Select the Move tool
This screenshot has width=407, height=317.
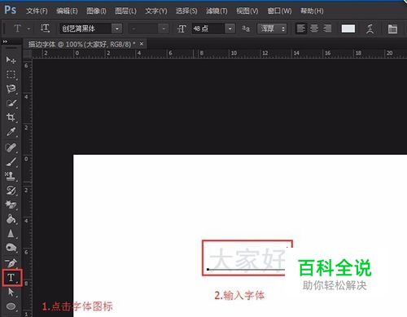11,59
